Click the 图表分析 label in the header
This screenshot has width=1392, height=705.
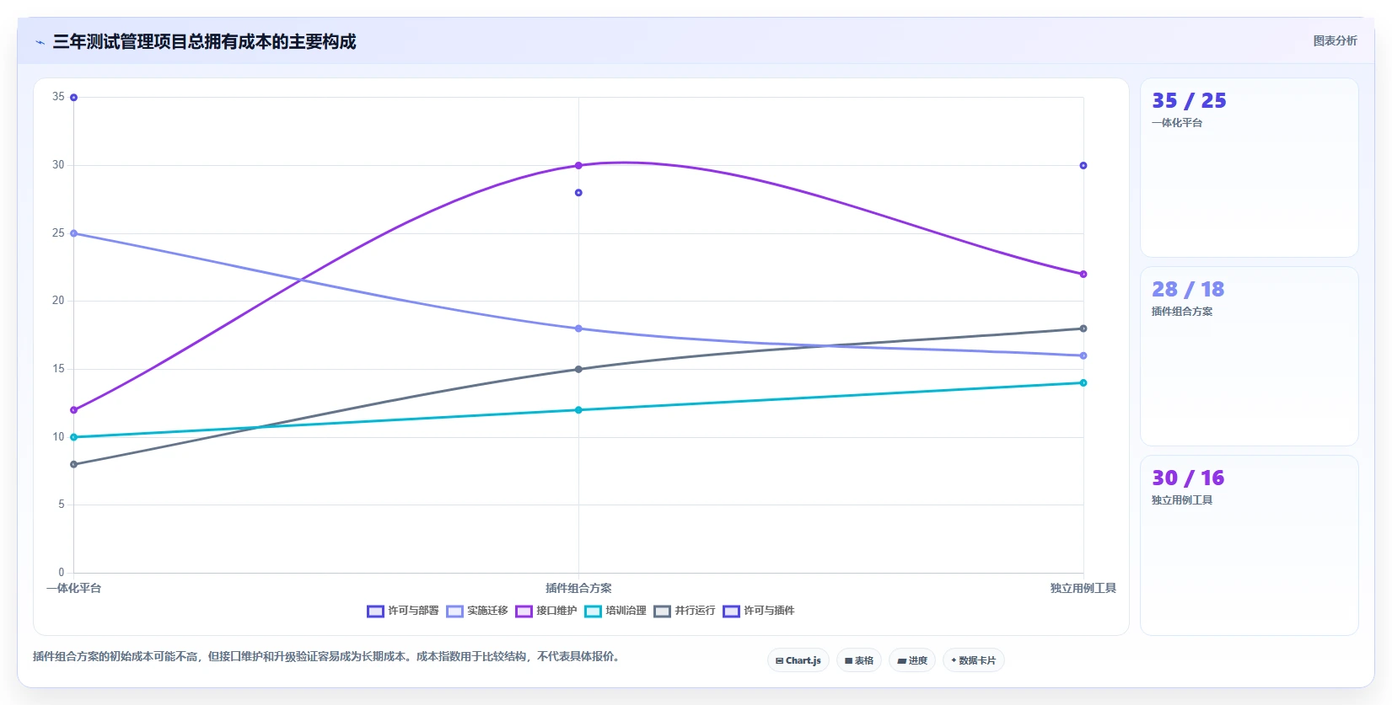[1336, 40]
